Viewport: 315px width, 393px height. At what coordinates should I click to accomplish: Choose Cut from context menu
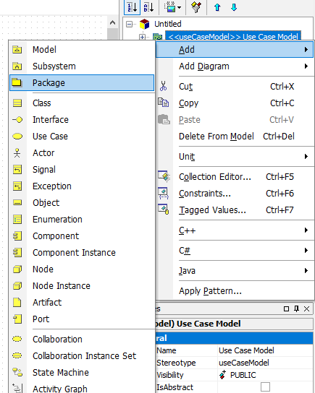[x=235, y=87]
